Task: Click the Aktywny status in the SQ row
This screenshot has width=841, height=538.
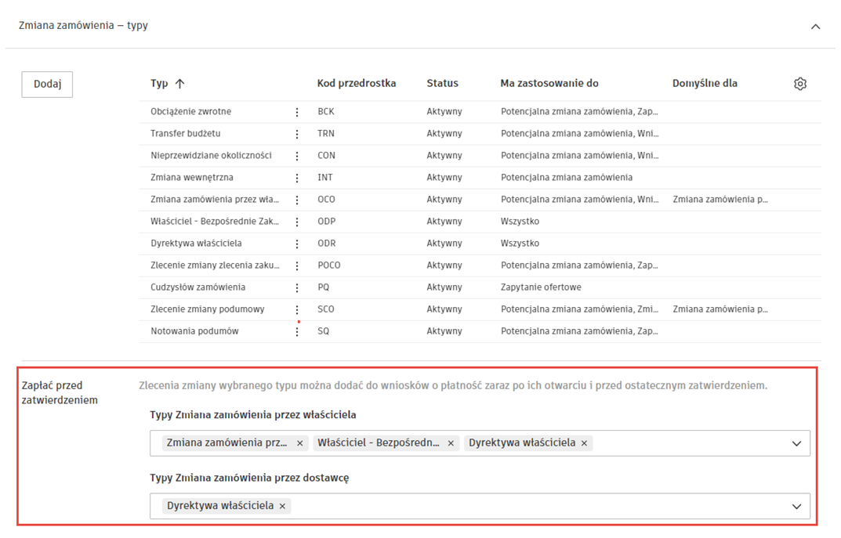Action: pyautogui.click(x=444, y=331)
